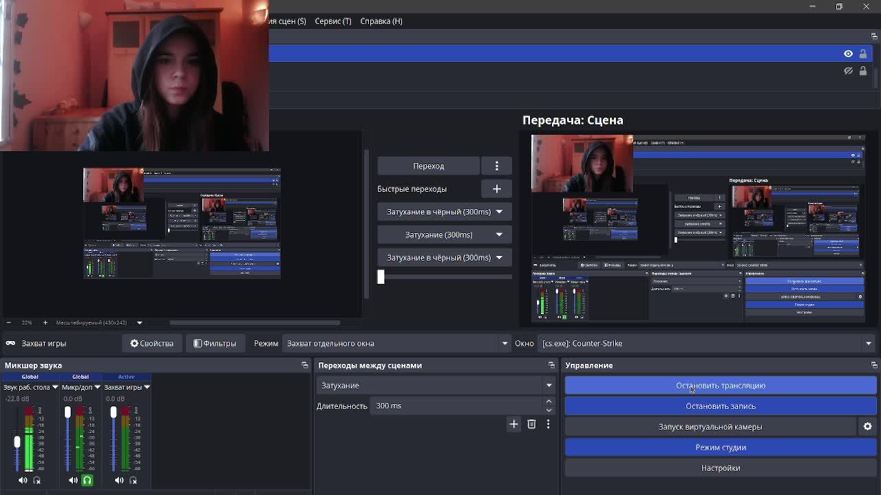Mute the Звук раб. стола audio channel

point(23,481)
